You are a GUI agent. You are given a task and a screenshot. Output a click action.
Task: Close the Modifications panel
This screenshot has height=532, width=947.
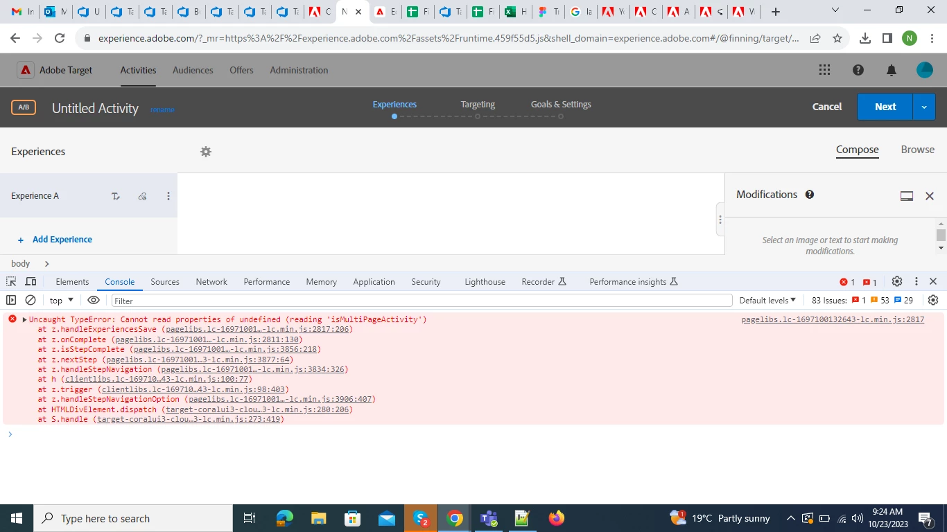(x=930, y=196)
